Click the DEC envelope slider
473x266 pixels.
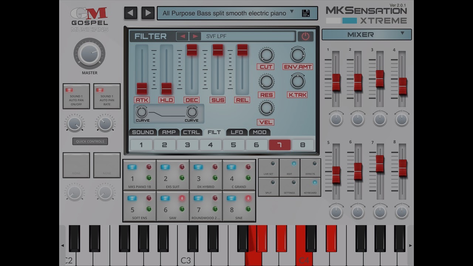tap(192, 50)
